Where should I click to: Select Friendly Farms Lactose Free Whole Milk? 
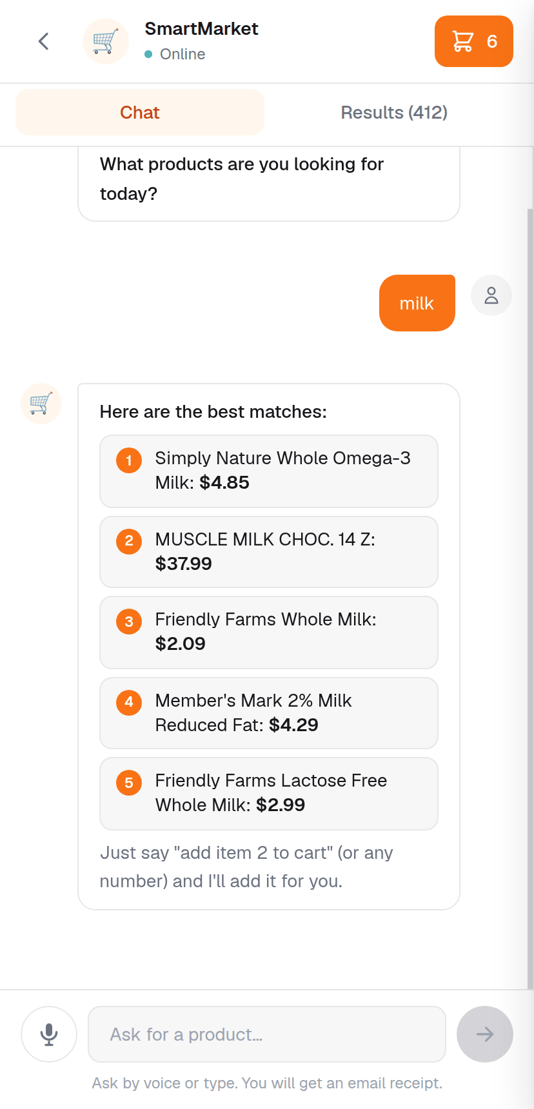[x=269, y=794]
